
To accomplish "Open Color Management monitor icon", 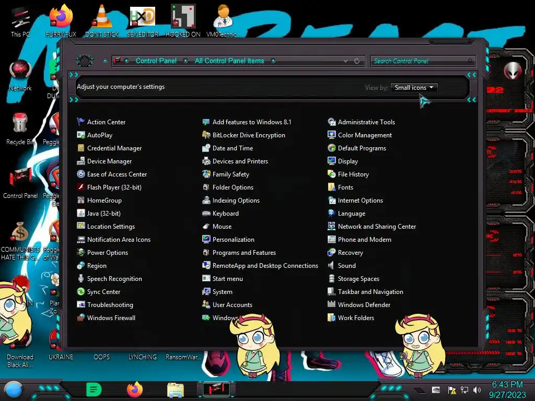I will (332, 135).
